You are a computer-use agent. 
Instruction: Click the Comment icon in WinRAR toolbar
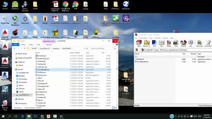(x=208, y=43)
